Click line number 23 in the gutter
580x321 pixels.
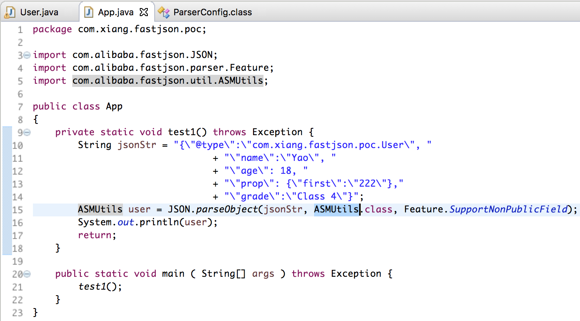[18, 313]
